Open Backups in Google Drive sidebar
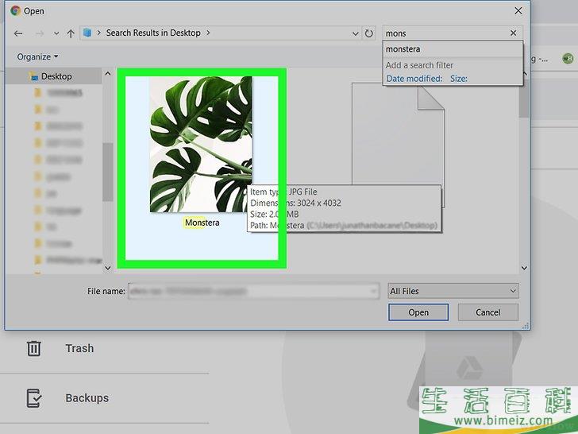 87,397
